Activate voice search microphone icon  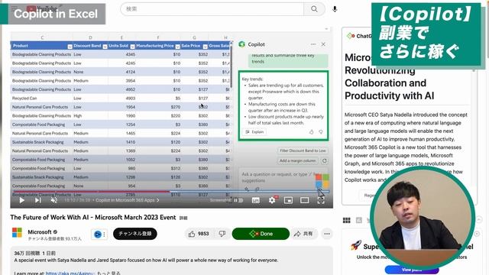point(335,9)
